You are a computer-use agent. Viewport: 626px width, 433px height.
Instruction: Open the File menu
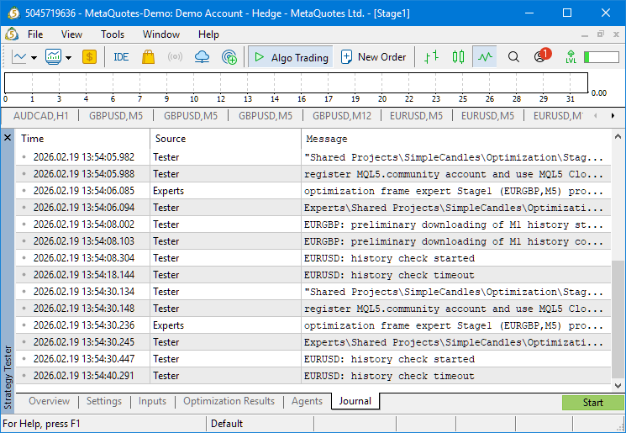[35, 34]
